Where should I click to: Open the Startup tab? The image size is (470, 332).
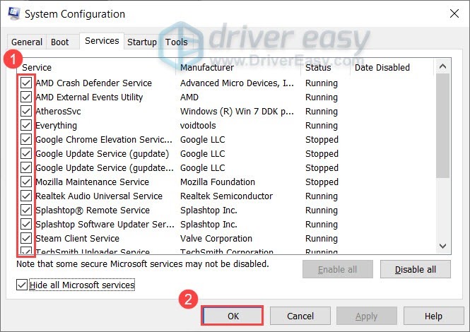pos(141,42)
